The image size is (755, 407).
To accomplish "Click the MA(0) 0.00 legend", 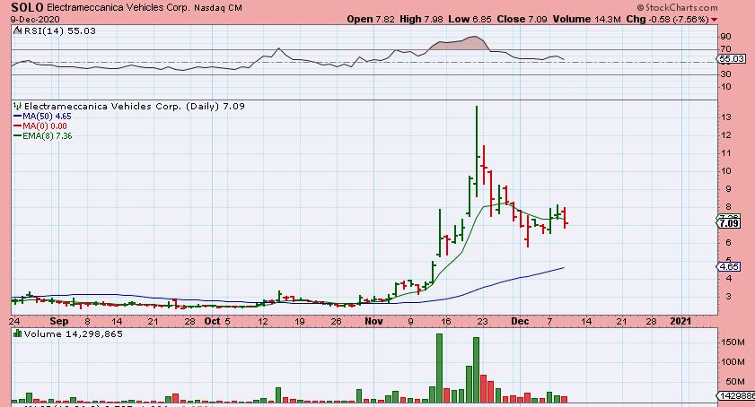I will point(40,126).
